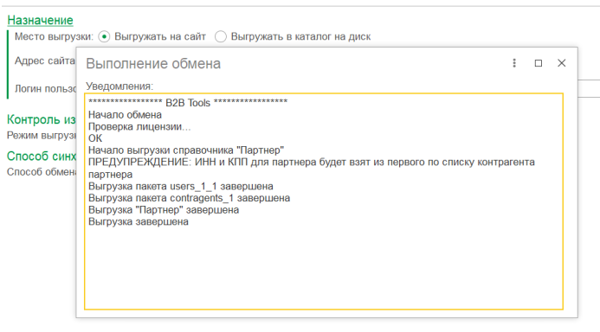Click the "Проверка лицензии..." log line
The width and height of the screenshot is (600, 332).
pyautogui.click(x=139, y=126)
